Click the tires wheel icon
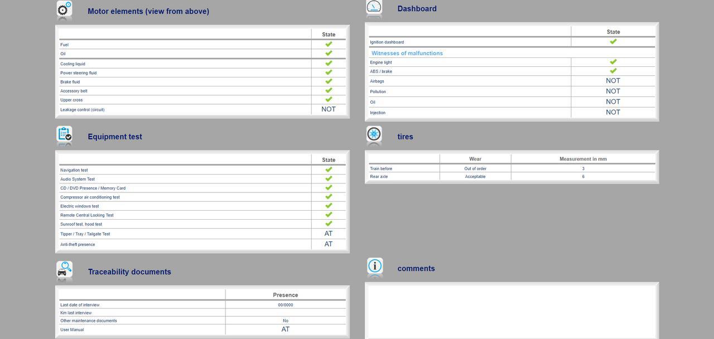This screenshot has height=339, width=714. [x=374, y=134]
